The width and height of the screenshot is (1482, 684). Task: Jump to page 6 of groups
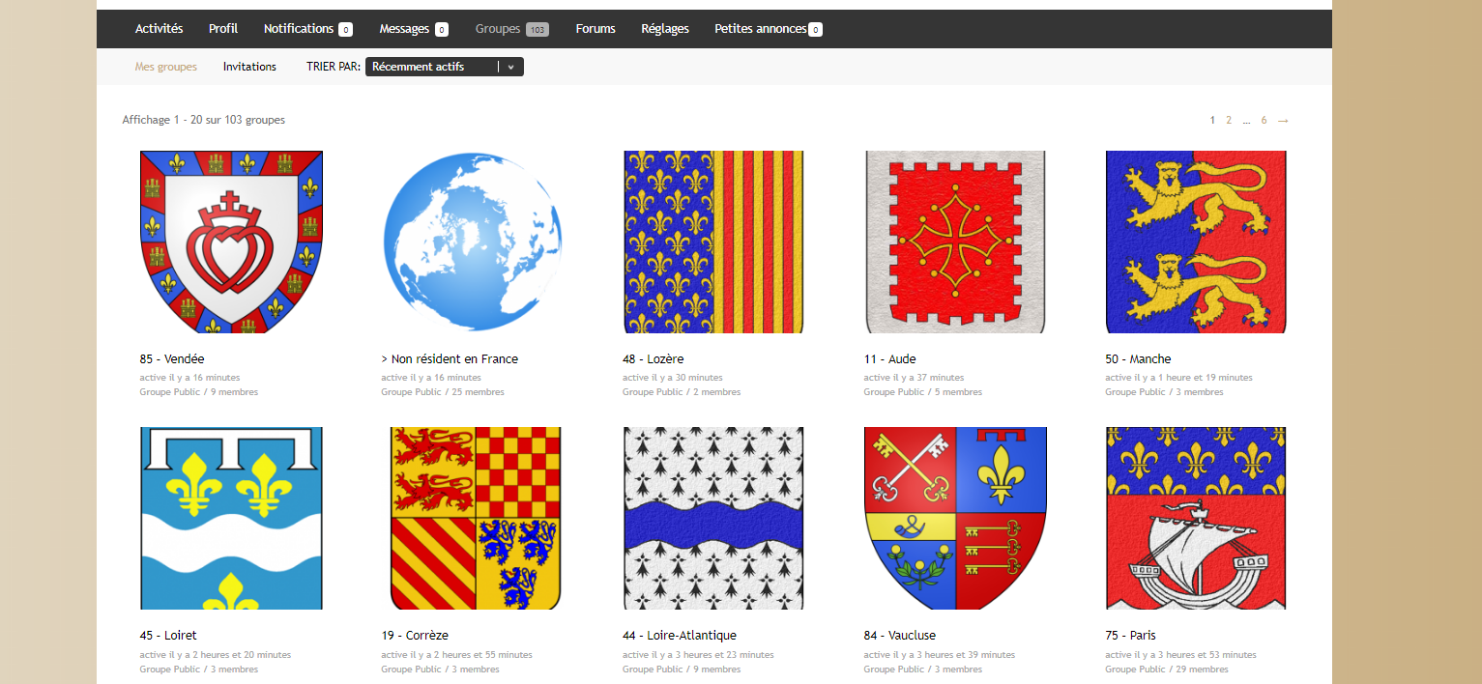[1264, 120]
